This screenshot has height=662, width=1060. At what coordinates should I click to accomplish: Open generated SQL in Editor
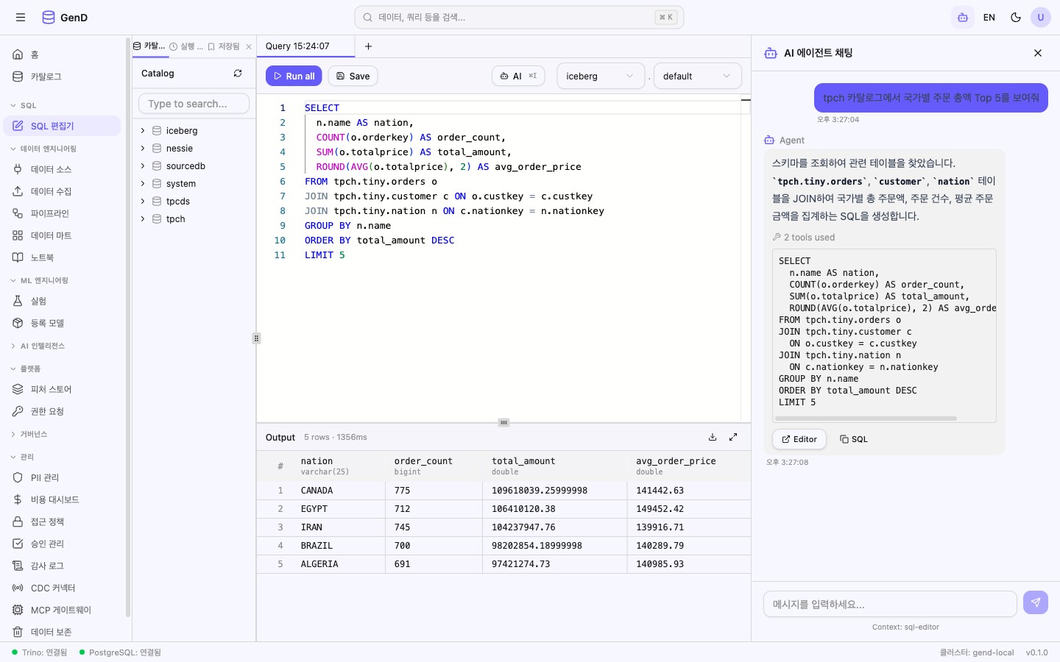point(799,439)
